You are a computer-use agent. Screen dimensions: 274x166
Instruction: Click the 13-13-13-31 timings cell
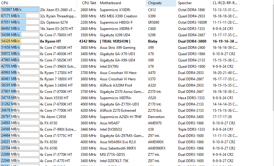tap(225, 10)
